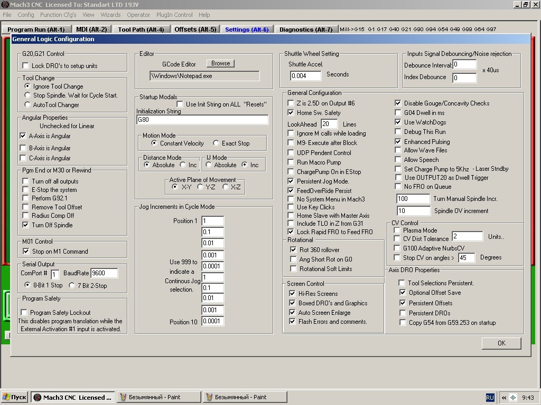Switch to MDI (Alt-2) tab
This screenshot has width=541, height=405.
[x=91, y=30]
